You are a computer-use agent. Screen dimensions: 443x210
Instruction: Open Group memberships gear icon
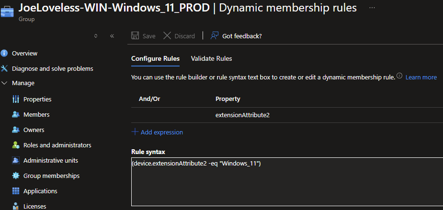(x=15, y=176)
